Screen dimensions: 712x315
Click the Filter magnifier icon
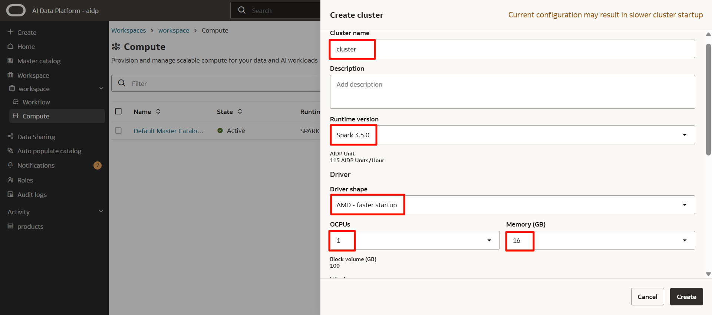pos(122,83)
